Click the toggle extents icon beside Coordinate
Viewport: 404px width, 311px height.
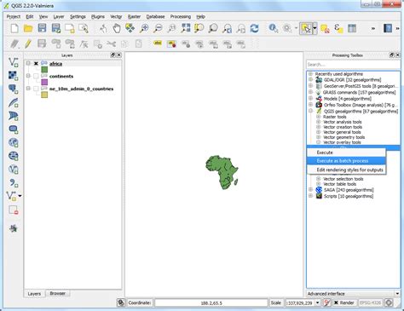[x=121, y=302]
